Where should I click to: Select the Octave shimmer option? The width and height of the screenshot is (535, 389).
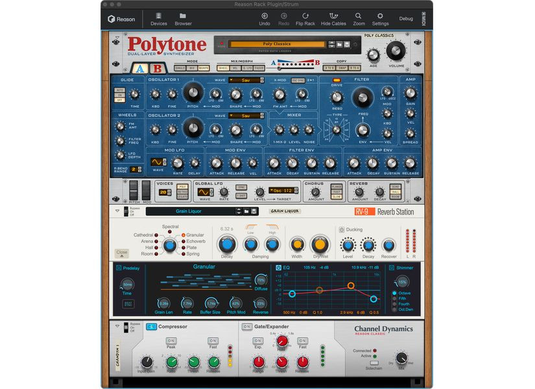pyautogui.click(x=402, y=293)
